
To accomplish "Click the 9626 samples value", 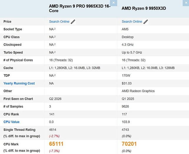I will pos(125,106).
